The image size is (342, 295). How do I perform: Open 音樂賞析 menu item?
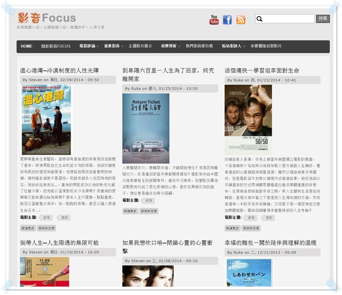click(169, 46)
